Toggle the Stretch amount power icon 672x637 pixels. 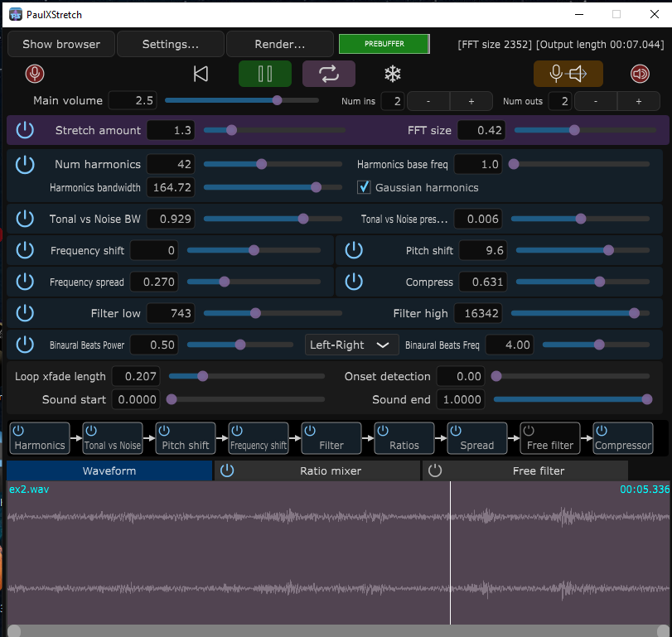25,130
